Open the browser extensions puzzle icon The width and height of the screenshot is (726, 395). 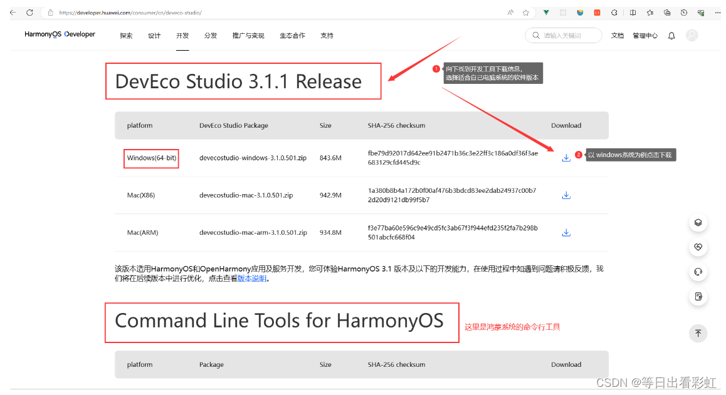point(614,13)
